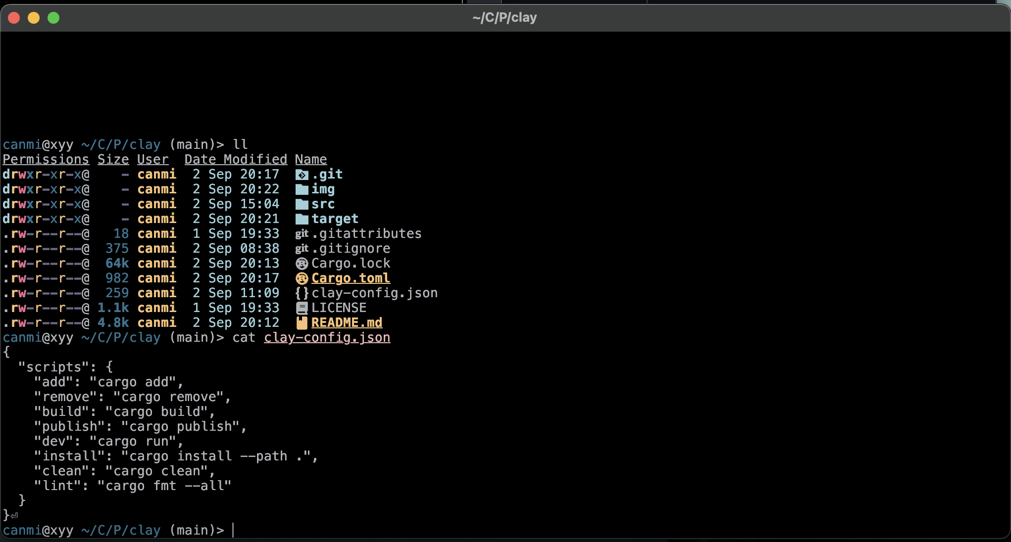Click the Size column header
This screenshot has width=1011, height=542.
113,160
